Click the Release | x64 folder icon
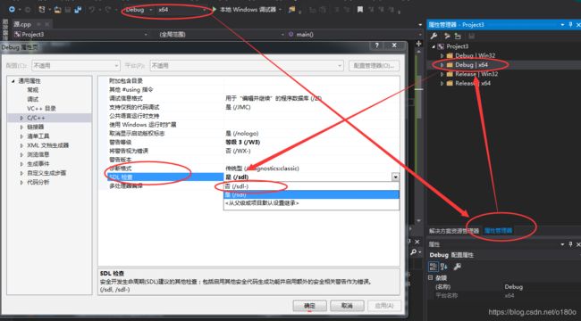 tap(450, 83)
